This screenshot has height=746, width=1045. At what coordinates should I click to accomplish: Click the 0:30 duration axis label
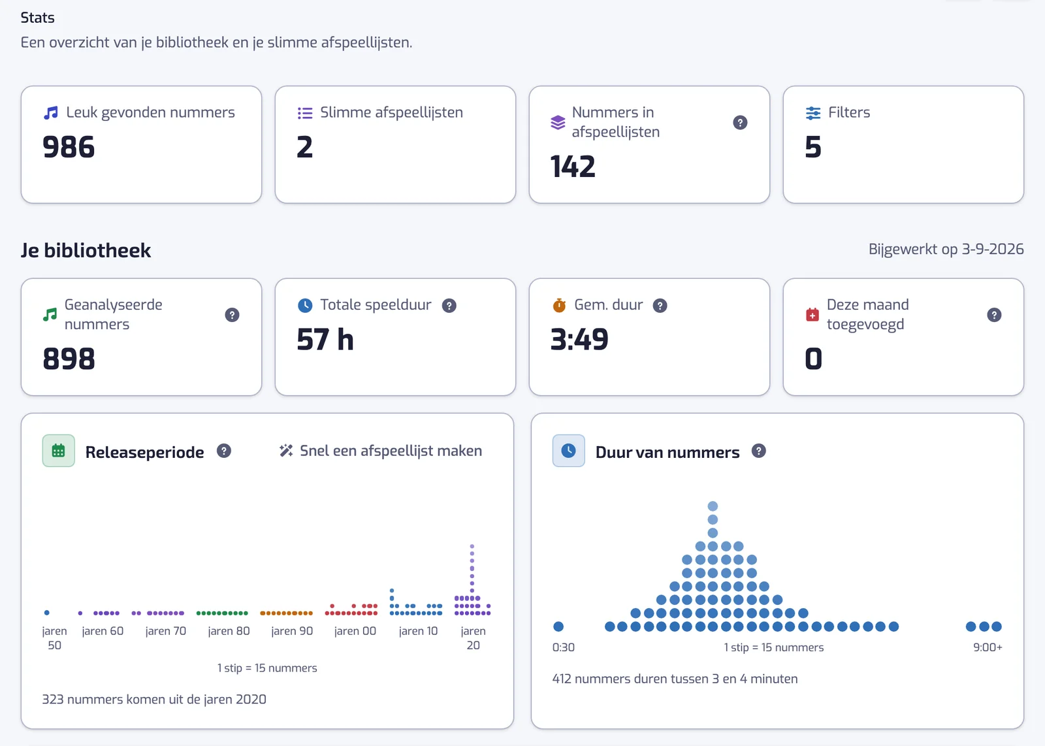(x=564, y=647)
